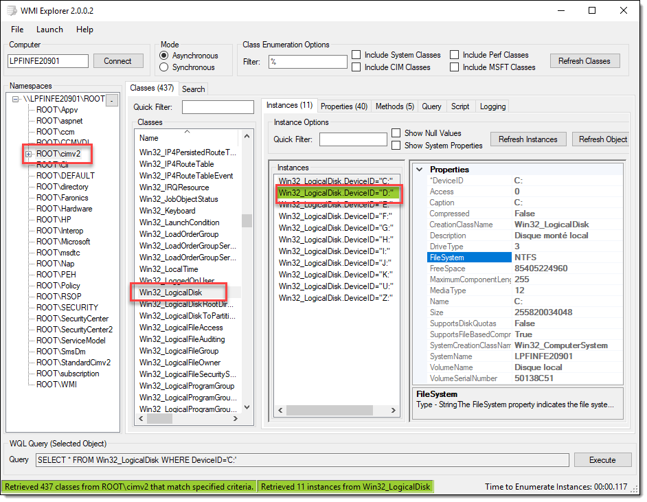Image resolution: width=647 pixels, height=502 pixels.
Task: Select the Win32_LogicalDisk class
Action: point(170,293)
